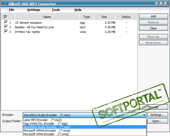The height and width of the screenshot is (136, 170).
Task: Click the Move Up button
Action: pos(153,37)
